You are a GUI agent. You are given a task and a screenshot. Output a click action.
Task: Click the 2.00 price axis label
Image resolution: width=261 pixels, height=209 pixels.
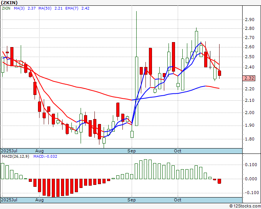point(250,113)
